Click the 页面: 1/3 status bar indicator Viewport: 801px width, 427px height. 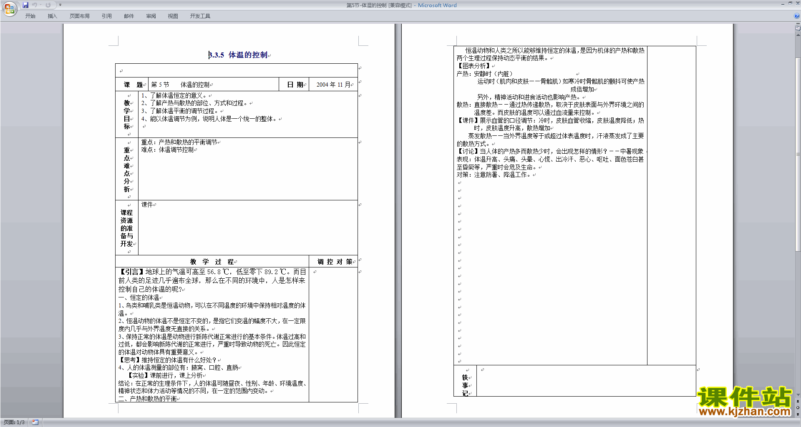click(14, 422)
